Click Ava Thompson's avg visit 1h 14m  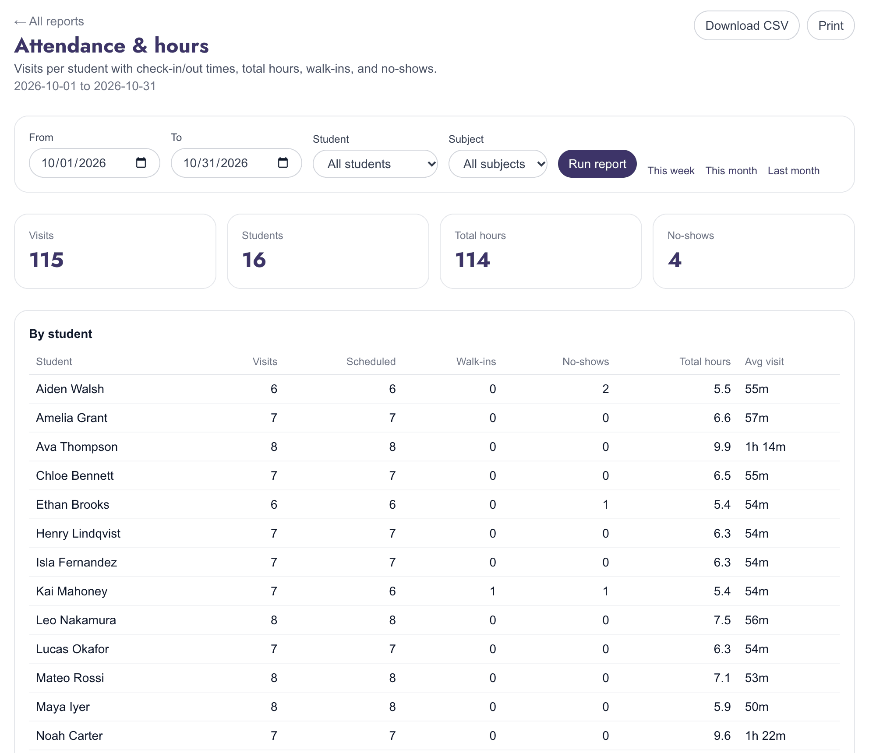tap(765, 447)
